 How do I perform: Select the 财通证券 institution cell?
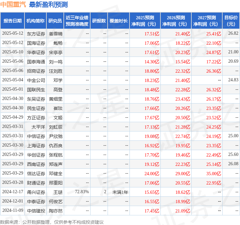36,183
